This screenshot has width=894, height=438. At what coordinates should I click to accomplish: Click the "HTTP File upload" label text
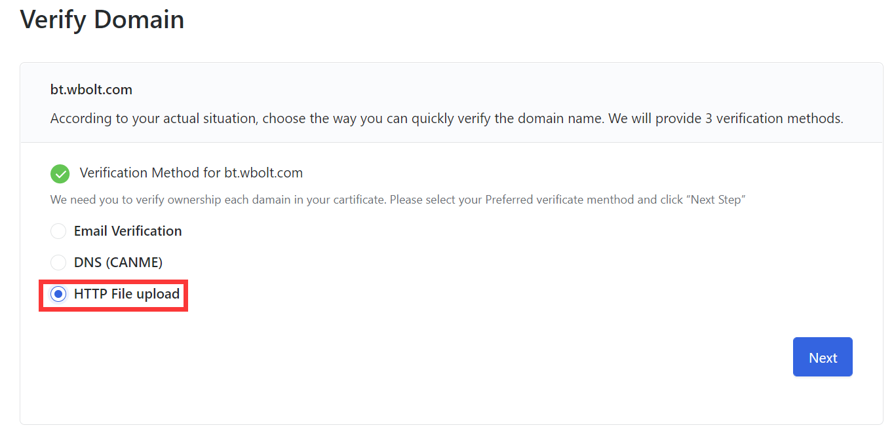tap(126, 294)
